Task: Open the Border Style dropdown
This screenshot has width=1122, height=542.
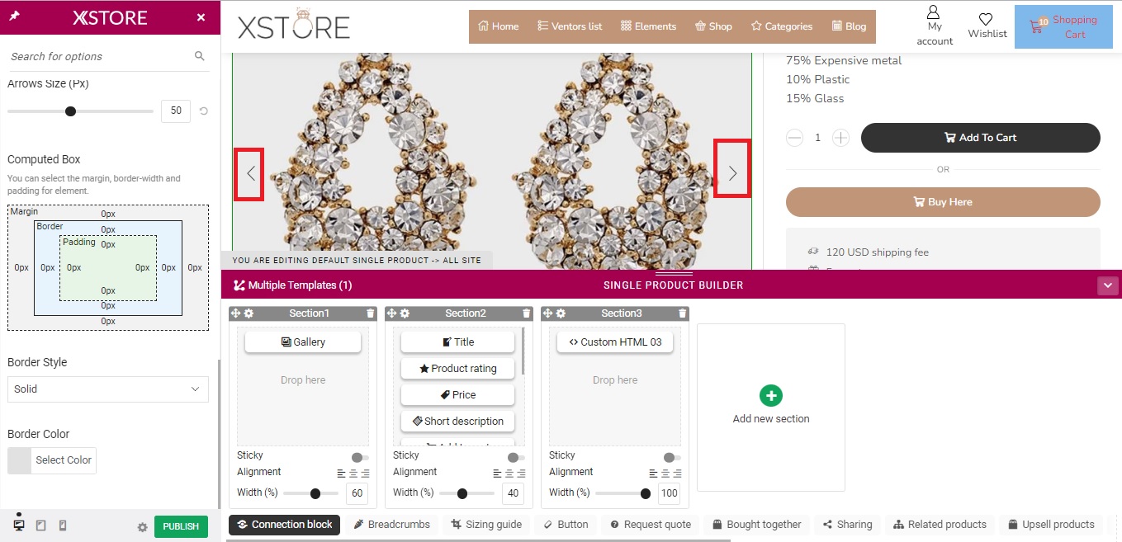Action: point(108,389)
